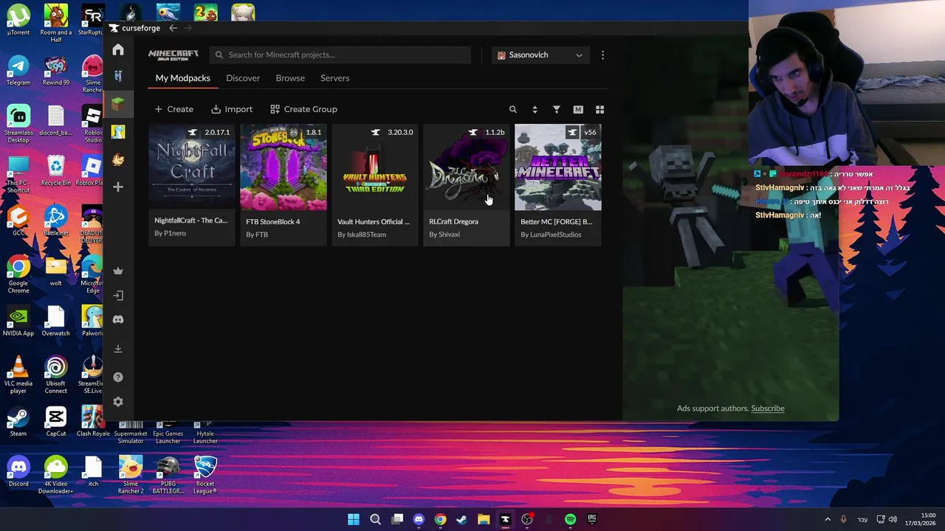Open CapCut desktop shortcut
The width and height of the screenshot is (945, 531).
(x=56, y=422)
